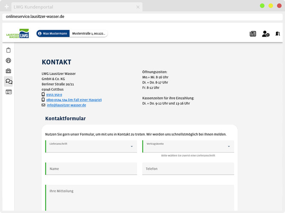Expand the Lieferanschrift dropdown
The image size is (285, 213).
pos(92,146)
